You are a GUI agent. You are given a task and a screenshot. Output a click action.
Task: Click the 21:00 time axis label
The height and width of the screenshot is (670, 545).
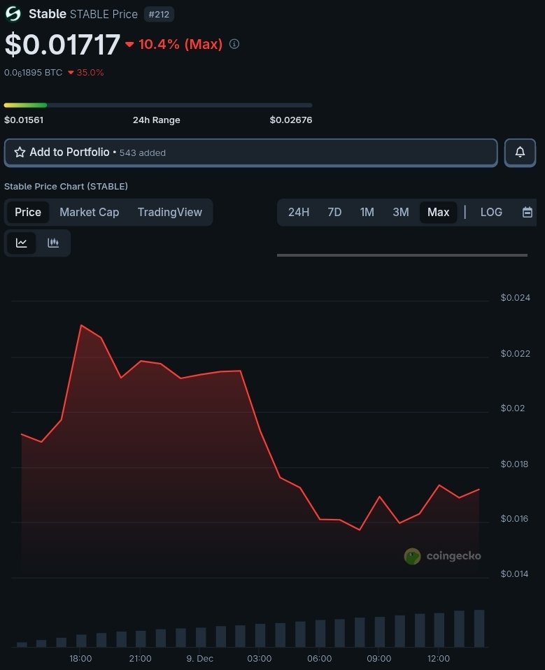click(140, 659)
